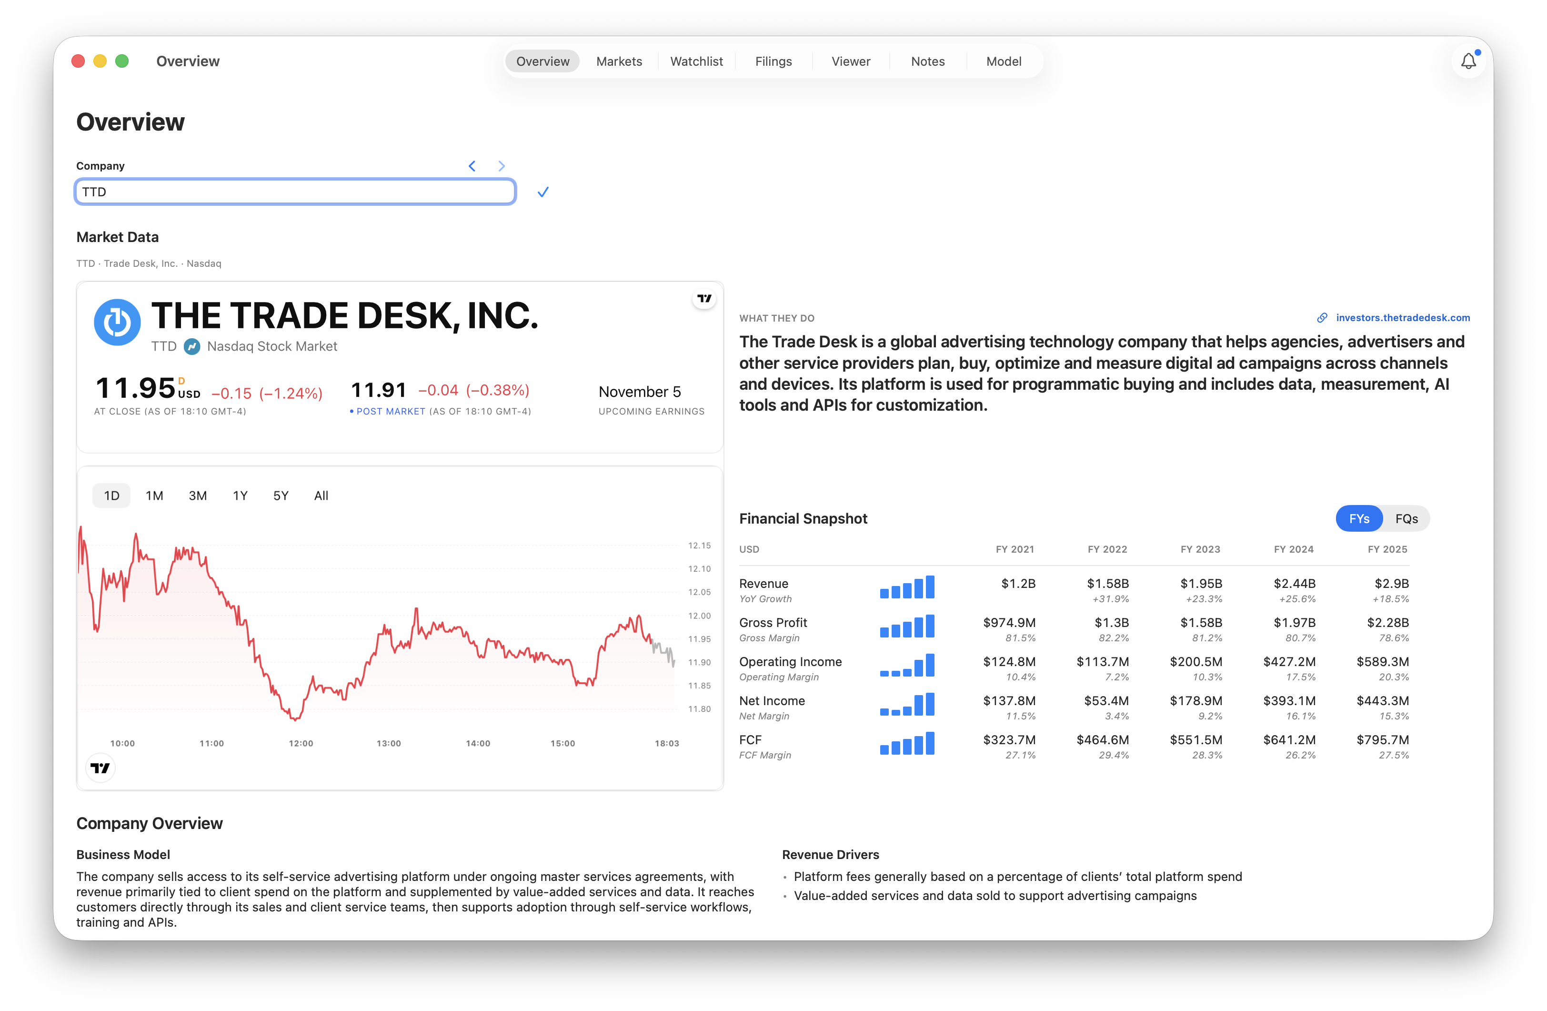Click FY 2024 operating income $427.2M

(x=1289, y=662)
